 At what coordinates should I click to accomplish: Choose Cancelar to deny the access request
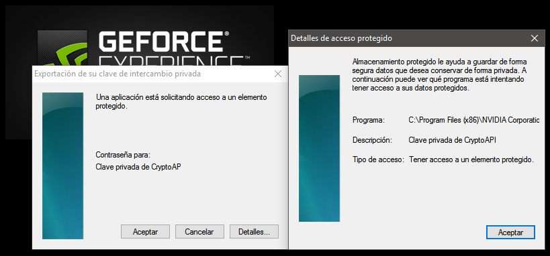[x=199, y=232]
